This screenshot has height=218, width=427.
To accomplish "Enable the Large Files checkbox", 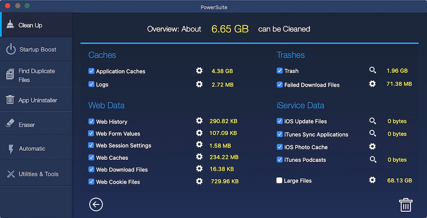I will [x=279, y=180].
